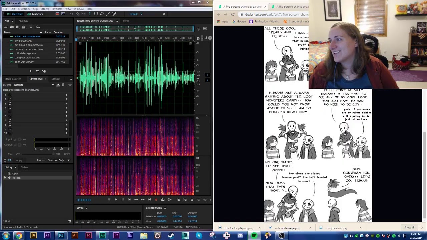
Task: Toggle Loop Playback in transport
Action: pos(162,200)
